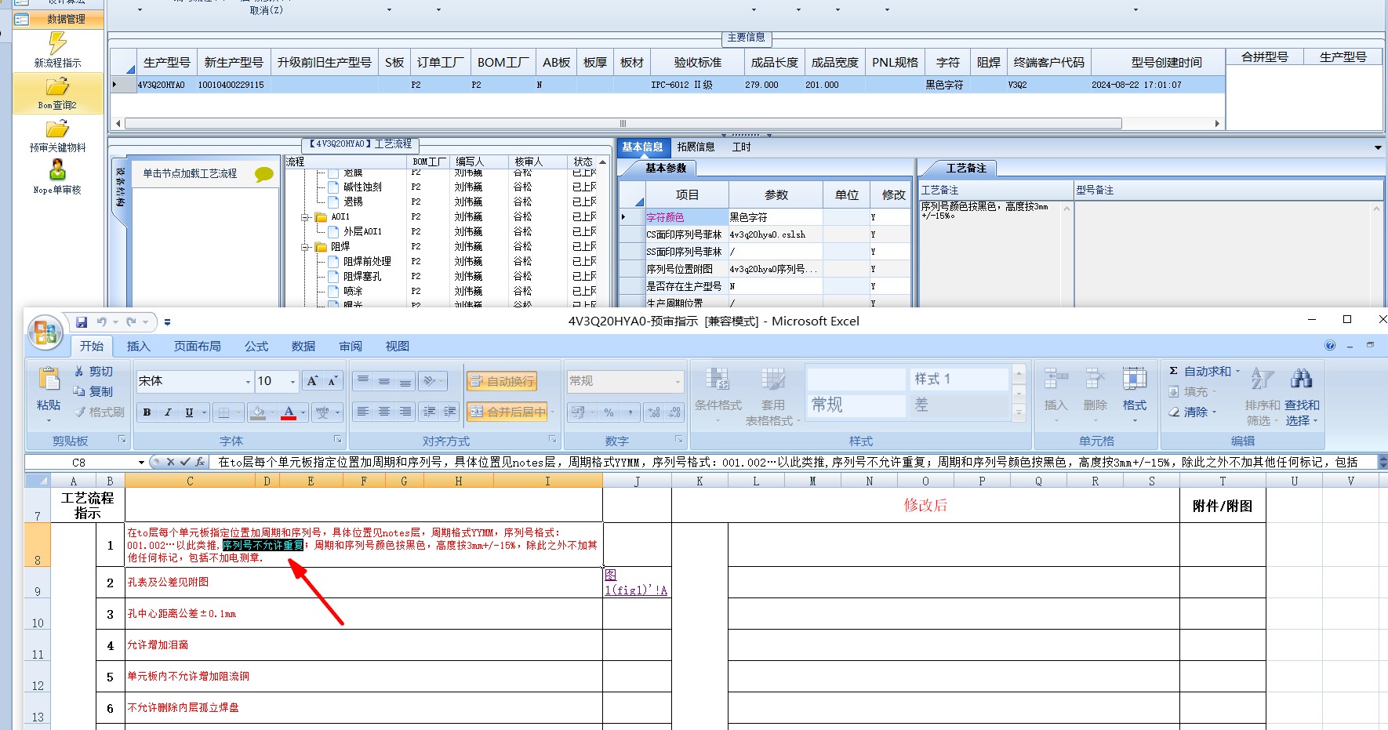Click the yellow speech bubble icon
Image resolution: width=1388 pixels, height=730 pixels.
264,175
